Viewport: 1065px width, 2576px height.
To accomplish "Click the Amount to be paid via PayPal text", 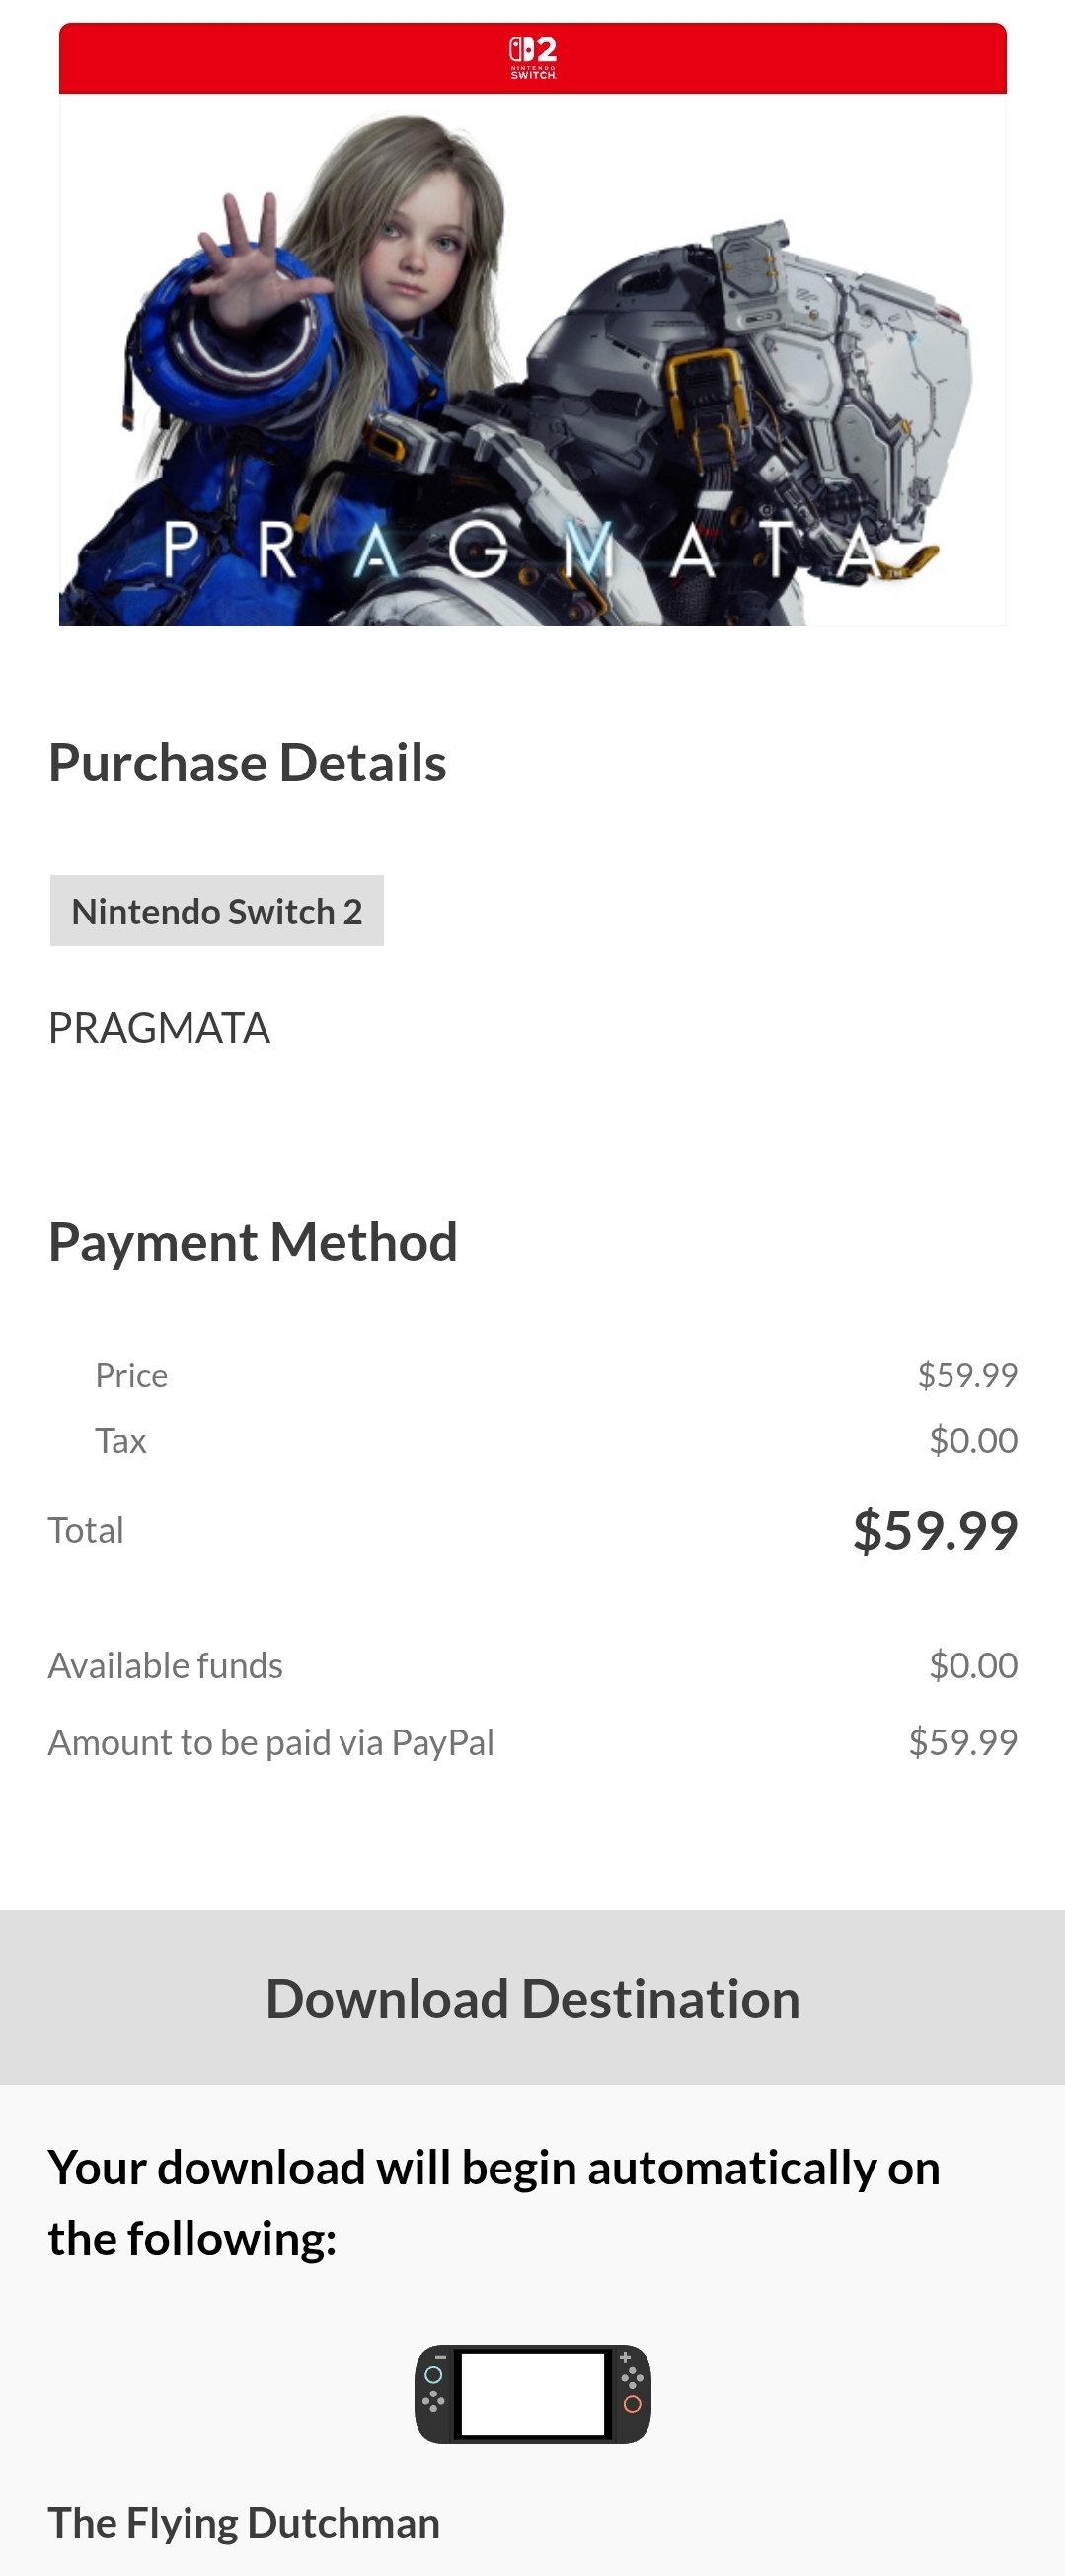I will [x=271, y=1743].
